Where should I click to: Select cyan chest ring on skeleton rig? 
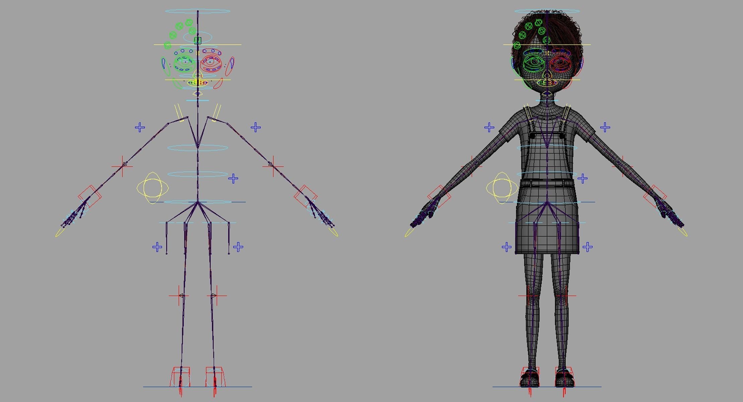point(198,148)
